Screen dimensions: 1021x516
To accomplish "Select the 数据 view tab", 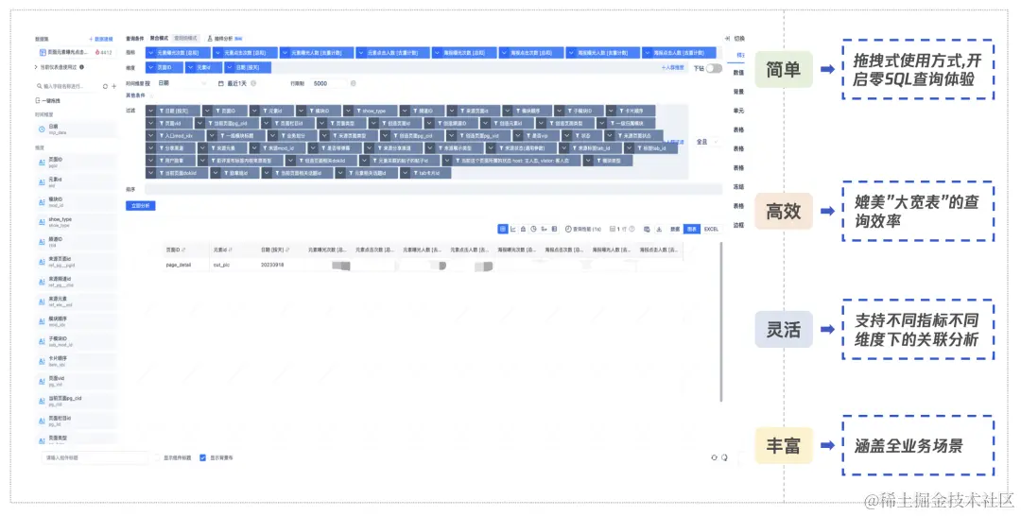I will 675,229.
